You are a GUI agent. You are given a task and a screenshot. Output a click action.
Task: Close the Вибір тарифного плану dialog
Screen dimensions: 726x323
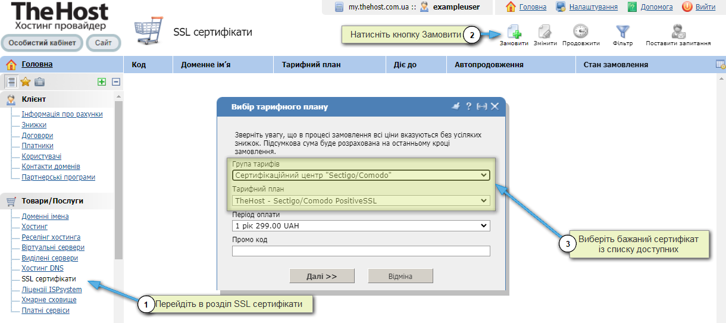pyautogui.click(x=495, y=106)
